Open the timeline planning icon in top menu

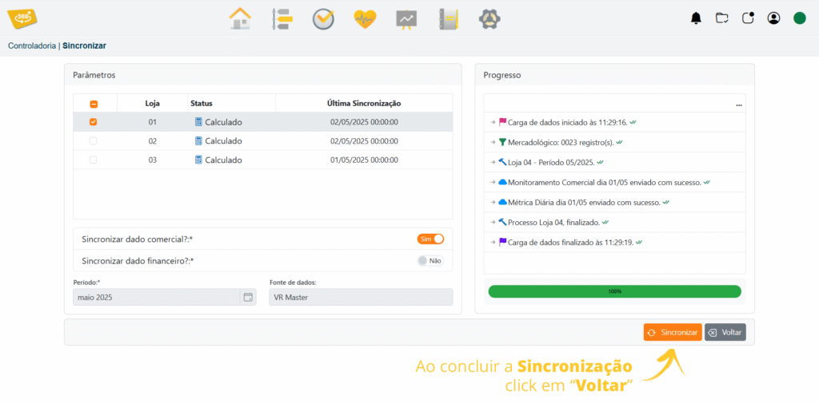tap(282, 19)
